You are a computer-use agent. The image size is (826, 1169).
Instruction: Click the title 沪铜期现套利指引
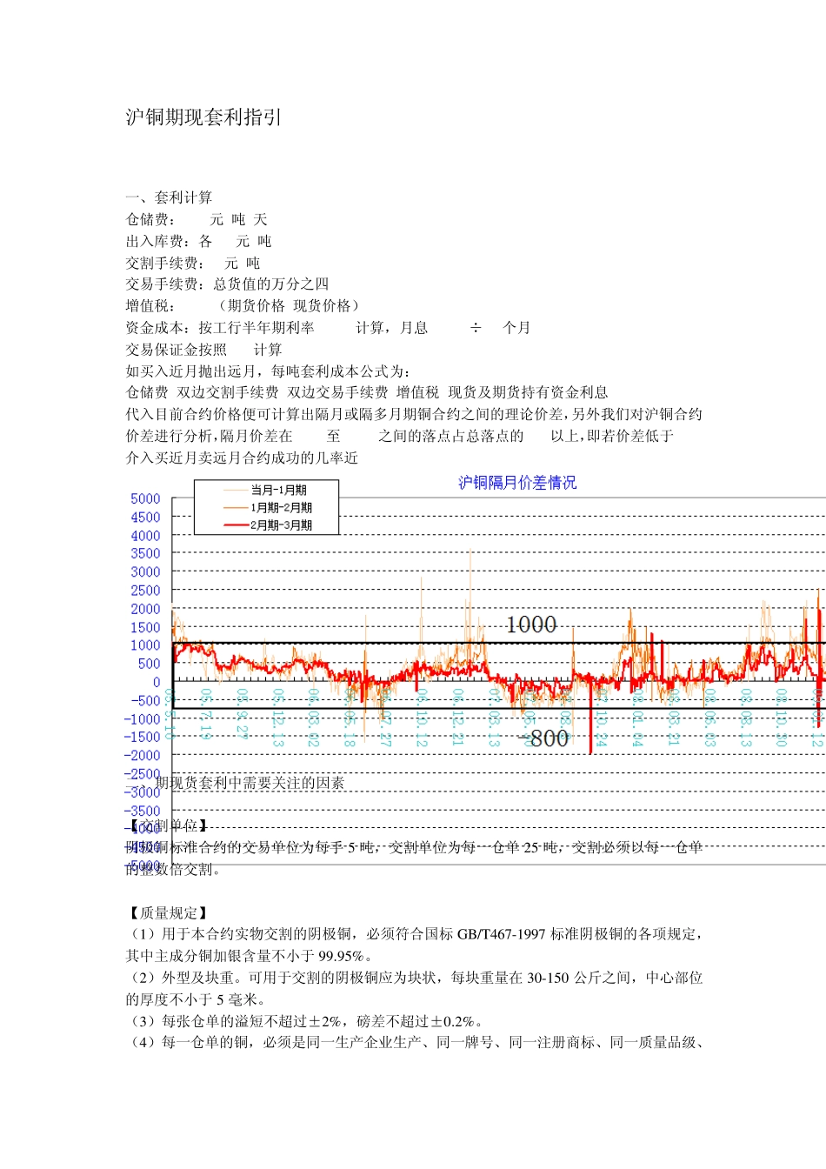[x=203, y=117]
